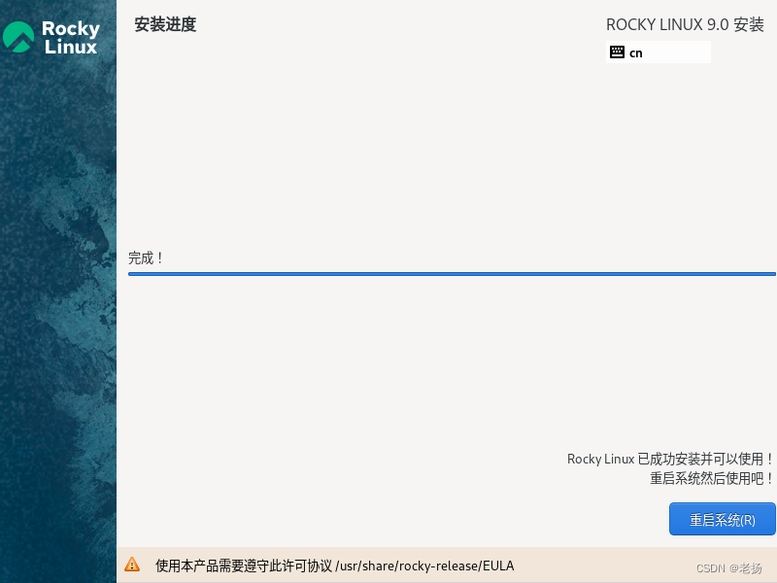Click the 'Rocky Linux 已成功安装并可以使用！' message
The height and width of the screenshot is (583, 777).
670,459
